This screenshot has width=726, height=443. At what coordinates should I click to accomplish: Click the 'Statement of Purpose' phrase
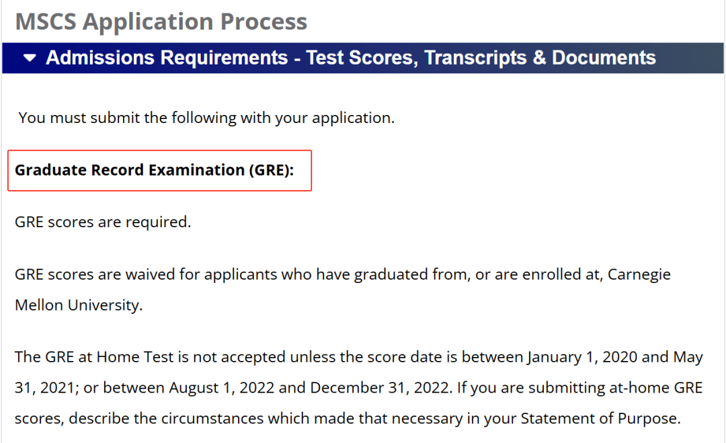tap(600, 419)
